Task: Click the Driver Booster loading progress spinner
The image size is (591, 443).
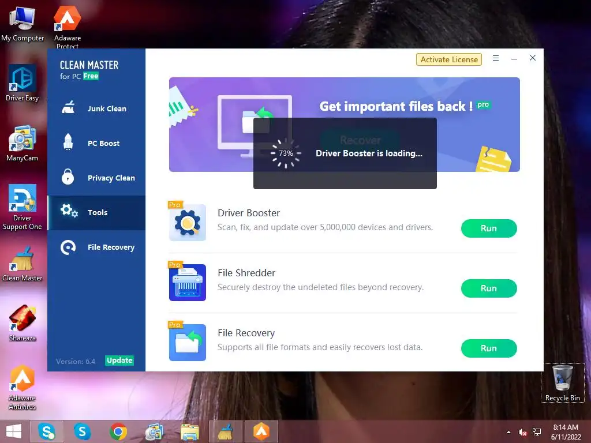Action: (x=286, y=153)
